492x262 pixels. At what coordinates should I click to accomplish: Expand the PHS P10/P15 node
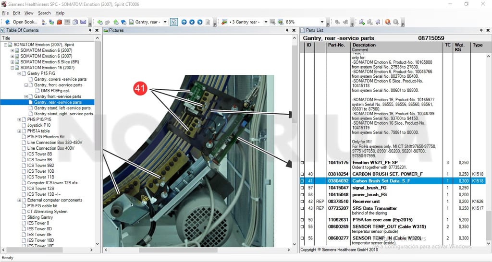[19, 119]
